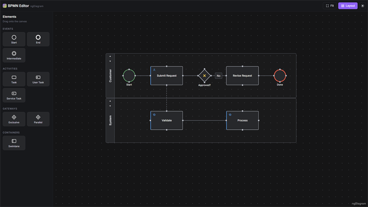The height and width of the screenshot is (207, 368).
Task: Click left port of Process node
Action: coord(226,121)
